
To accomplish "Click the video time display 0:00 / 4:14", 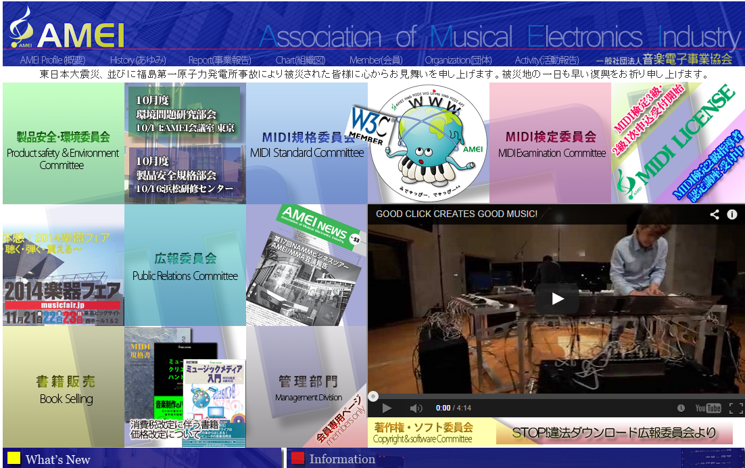I will tap(453, 408).
